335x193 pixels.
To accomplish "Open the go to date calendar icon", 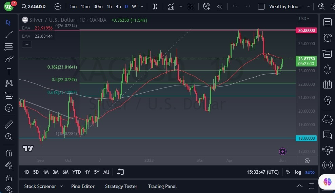I will (120, 172).
